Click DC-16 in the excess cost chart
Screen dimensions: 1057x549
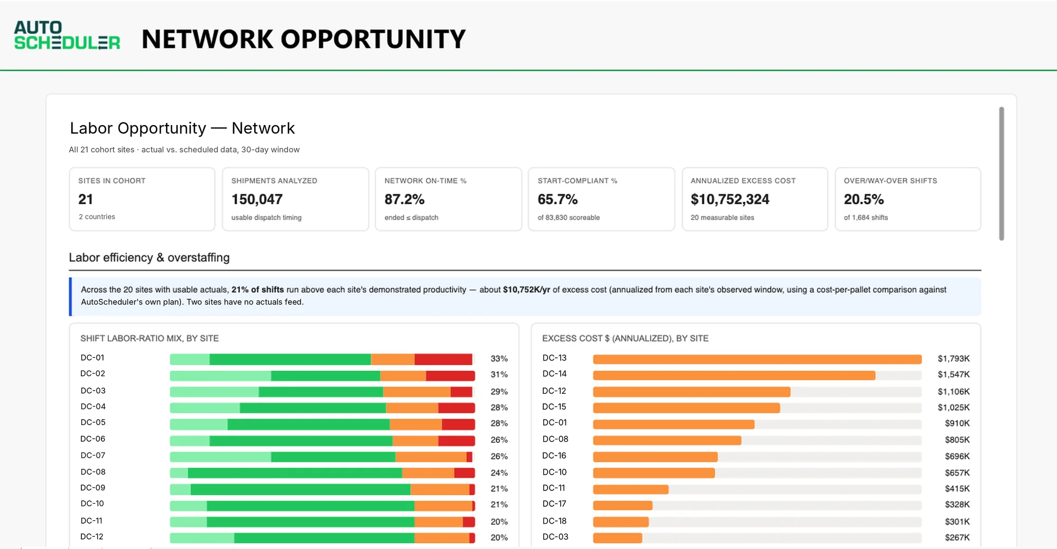tap(554, 456)
